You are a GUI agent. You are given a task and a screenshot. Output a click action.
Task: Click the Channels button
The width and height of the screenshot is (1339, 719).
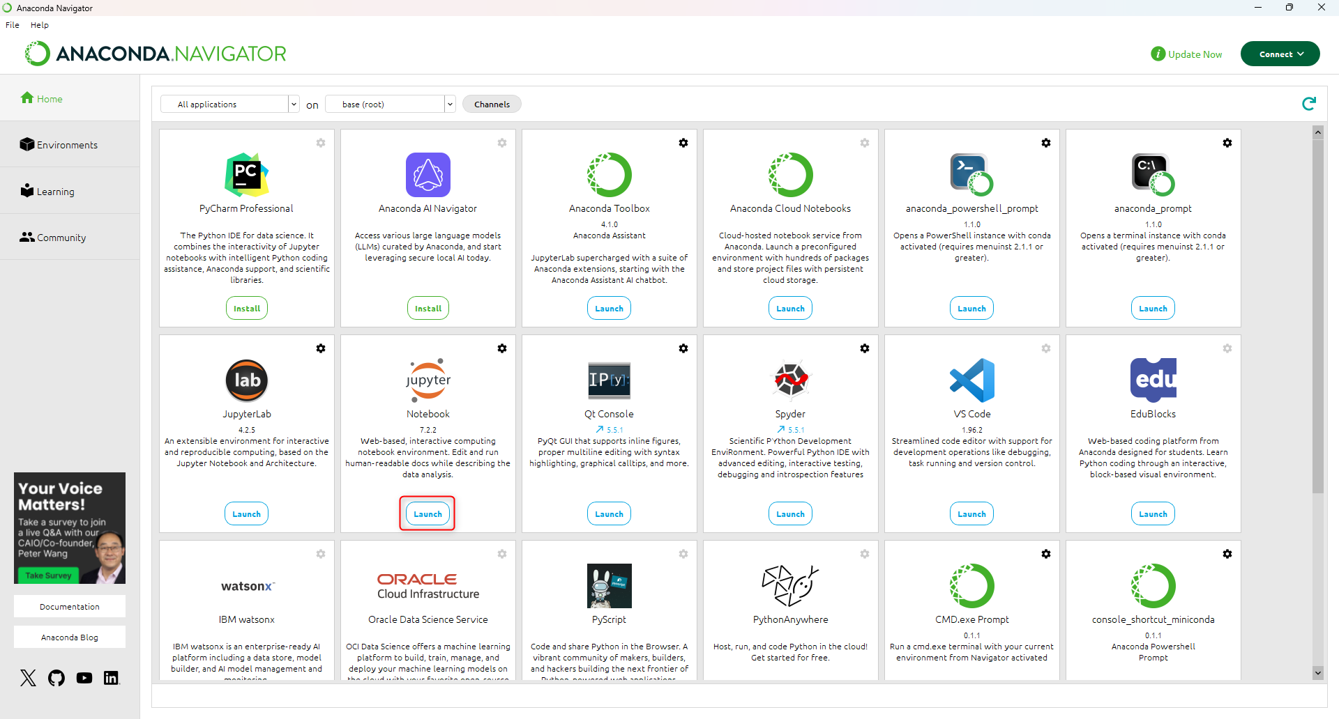pyautogui.click(x=492, y=104)
